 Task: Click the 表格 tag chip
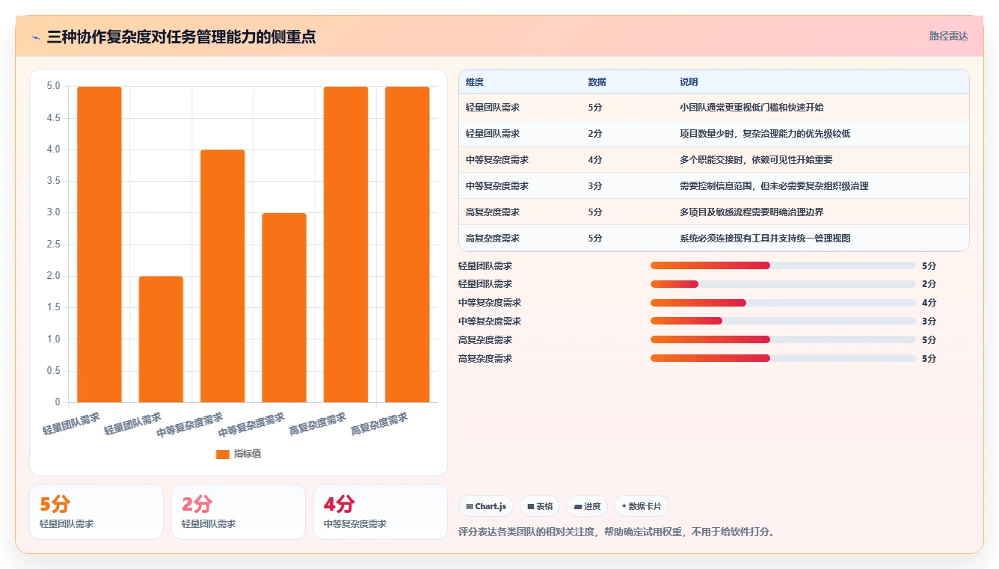[540, 506]
